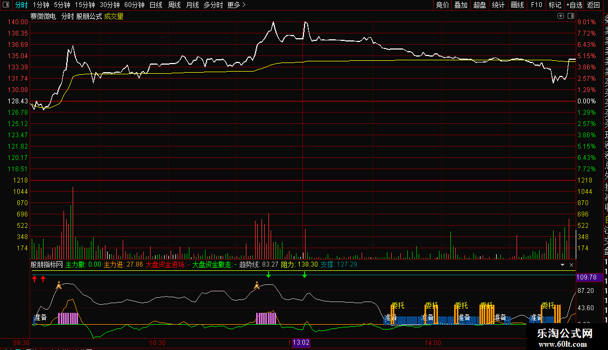Viewport: 608px width, 350px height.
Task: Click the second orange running-man signal icon
Action: point(257,285)
